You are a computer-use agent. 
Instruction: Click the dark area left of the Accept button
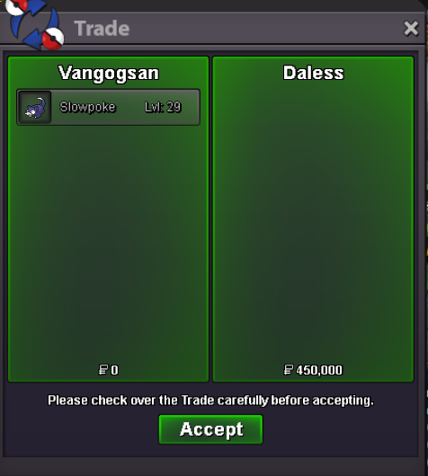[x=81, y=429]
